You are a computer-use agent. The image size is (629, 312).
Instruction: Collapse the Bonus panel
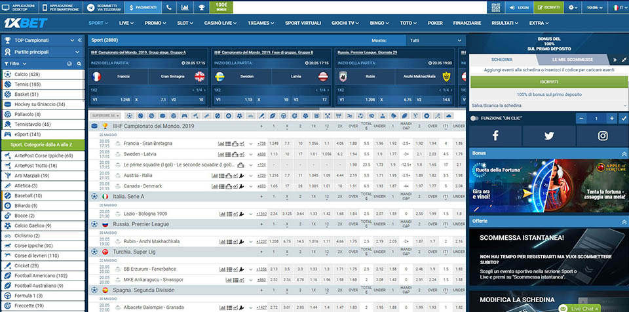click(624, 153)
